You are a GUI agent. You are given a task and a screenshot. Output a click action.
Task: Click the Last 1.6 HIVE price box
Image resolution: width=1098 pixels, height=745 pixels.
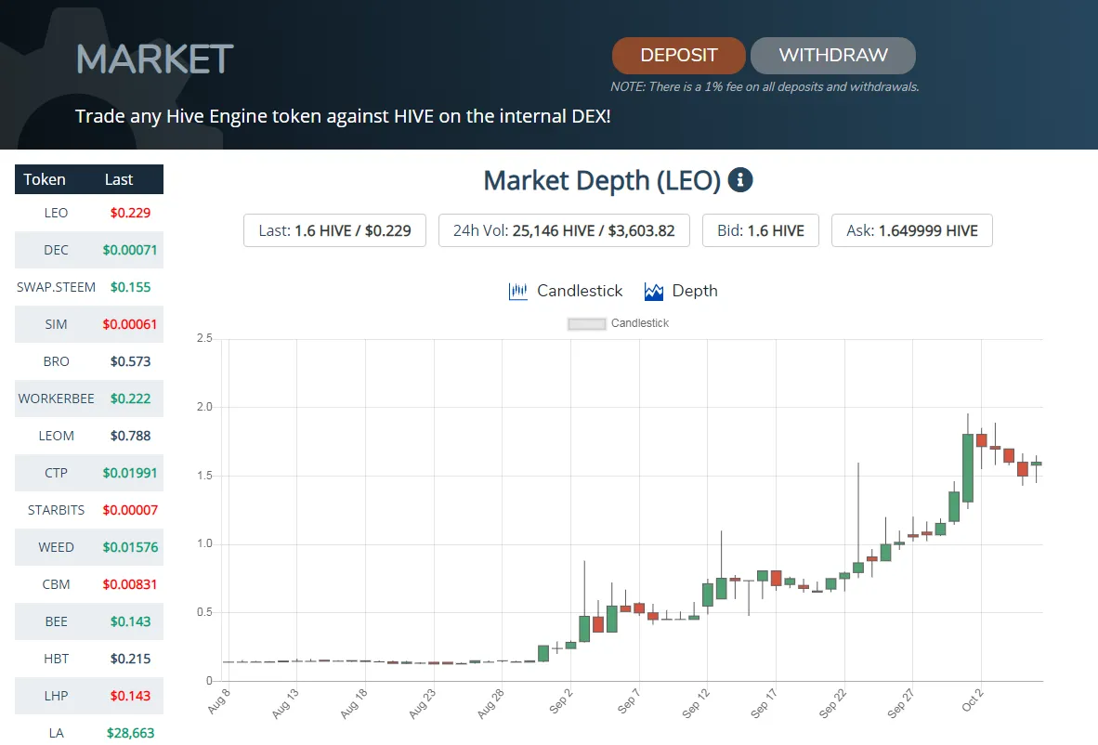click(x=334, y=230)
